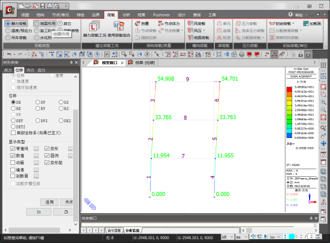Open the mm length unit dropdown in status bar
The width and height of the screenshot is (330, 243).
(246, 237)
